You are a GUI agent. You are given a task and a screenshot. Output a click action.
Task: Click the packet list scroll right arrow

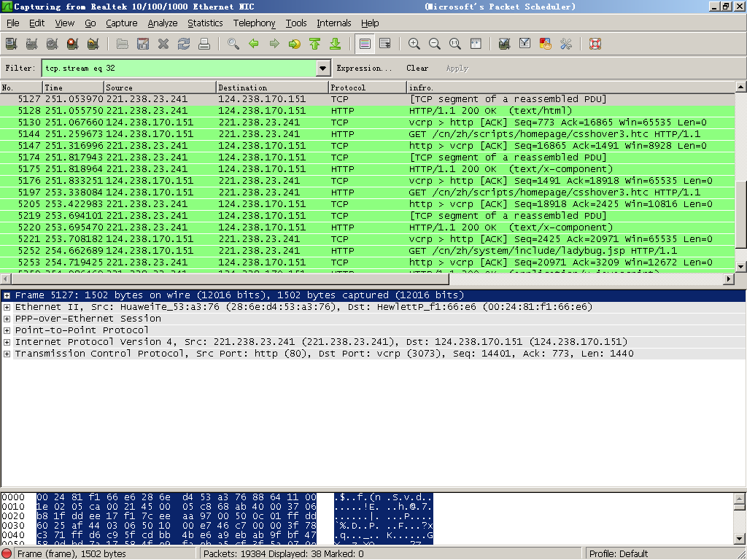tap(729, 279)
